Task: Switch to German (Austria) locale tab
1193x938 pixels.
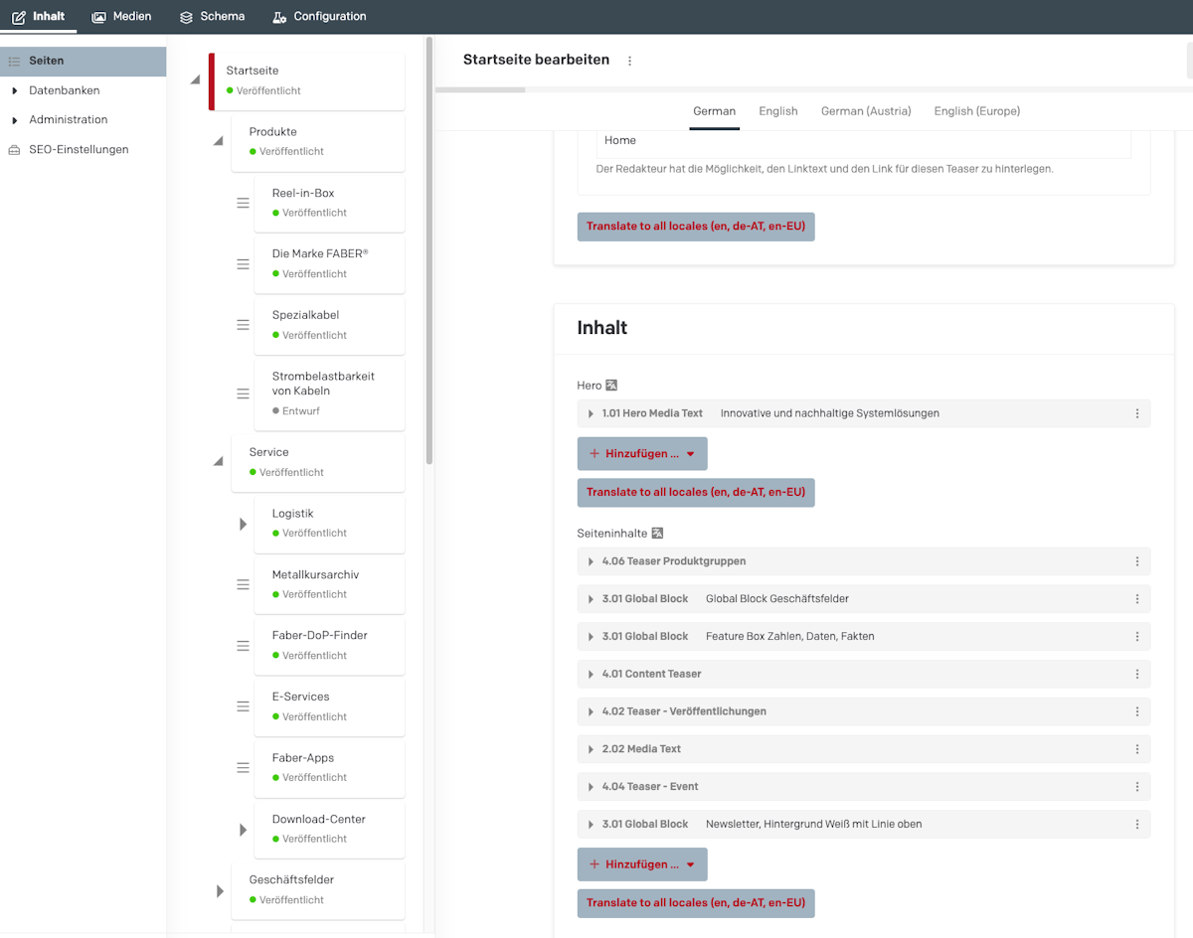Action: (x=866, y=111)
